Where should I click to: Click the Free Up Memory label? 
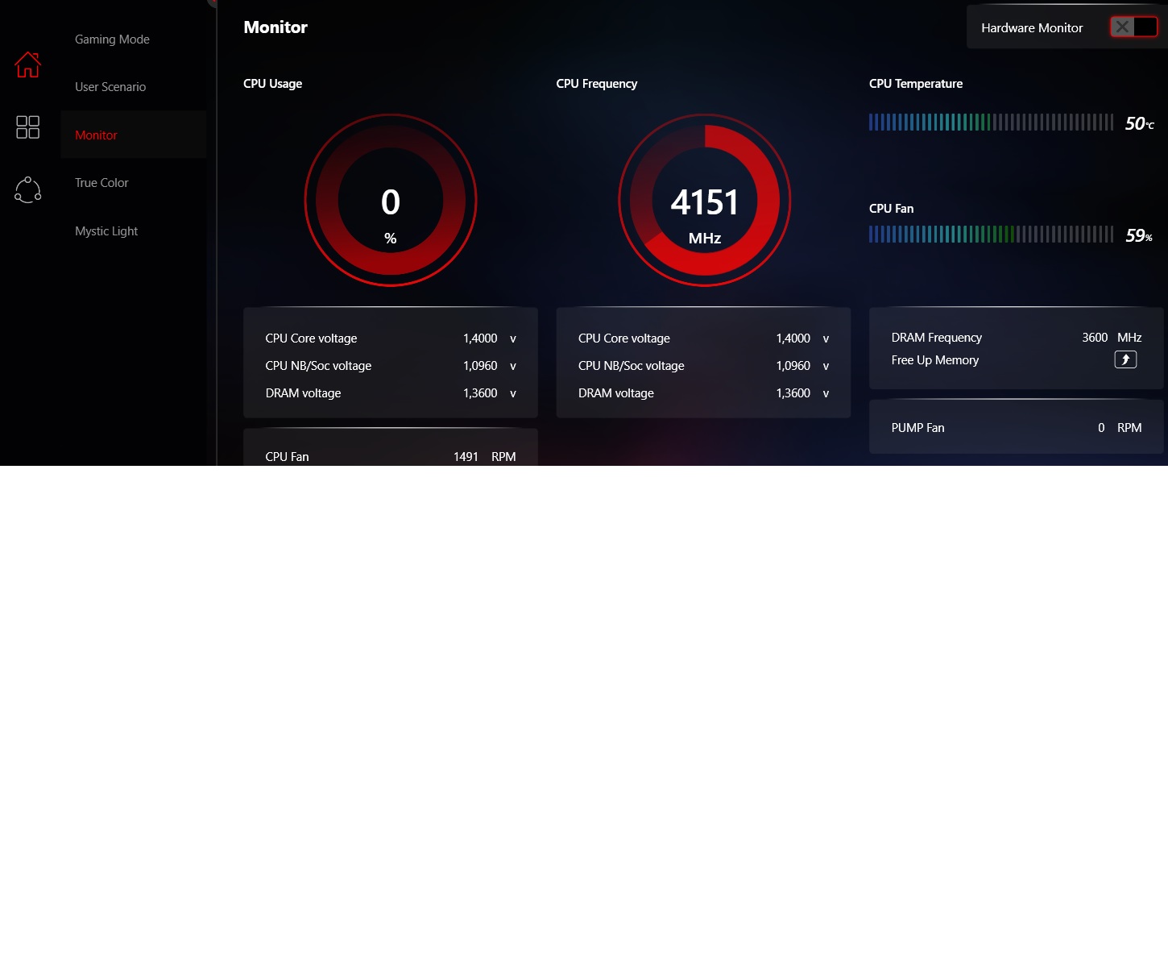coord(934,360)
